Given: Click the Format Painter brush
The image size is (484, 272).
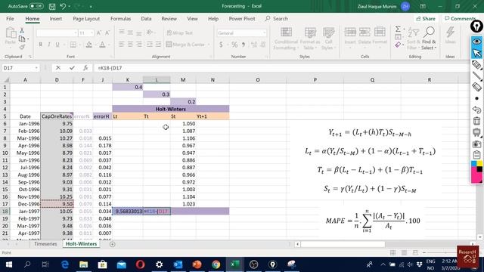Looking at the screenshot, I should (22, 47).
